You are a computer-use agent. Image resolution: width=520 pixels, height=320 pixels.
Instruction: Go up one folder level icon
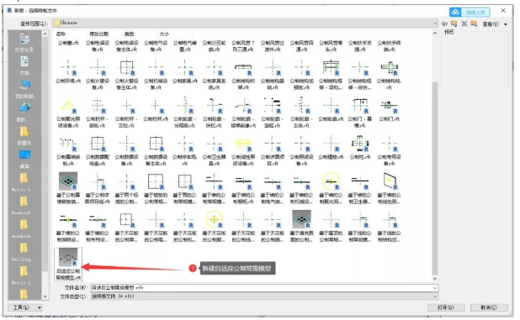coord(454,24)
